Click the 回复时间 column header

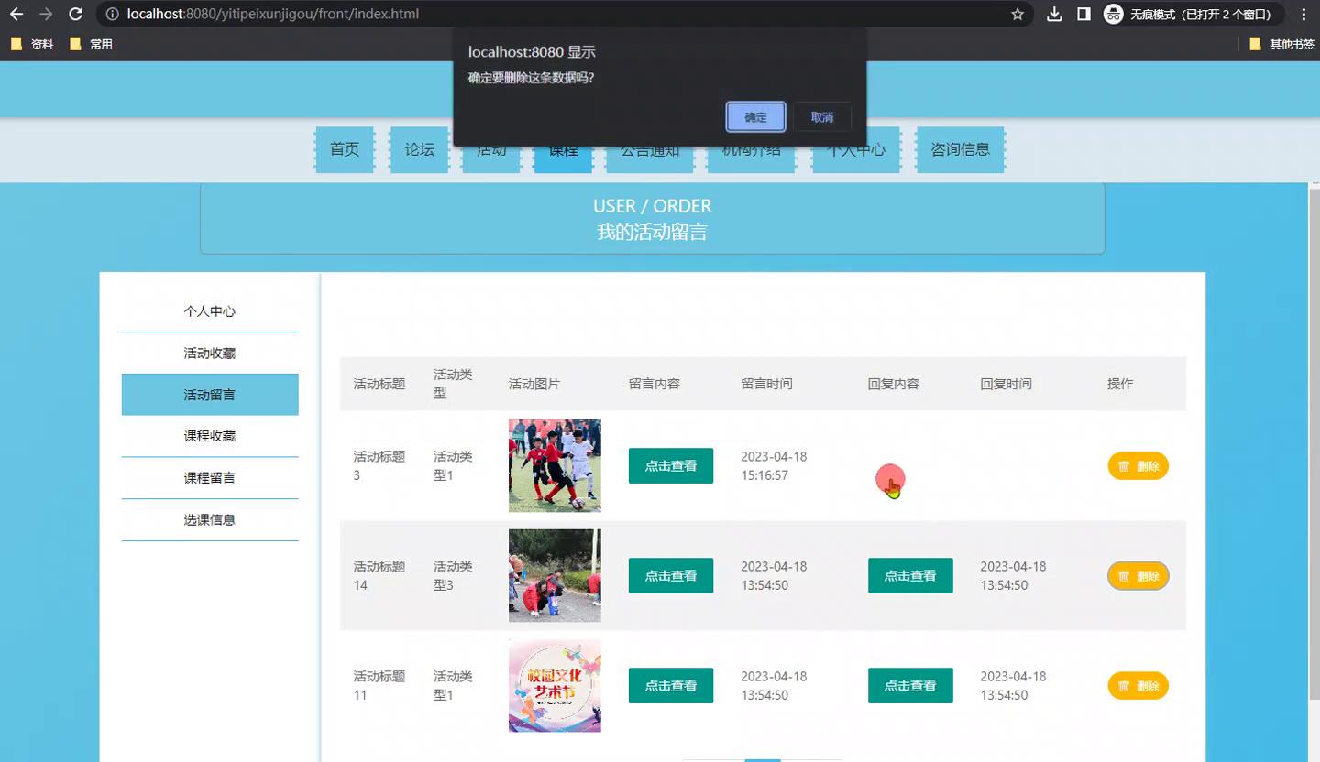[1006, 384]
